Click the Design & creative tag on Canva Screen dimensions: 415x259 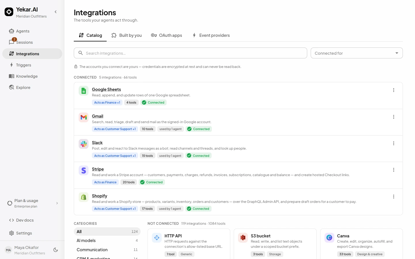coord(370,254)
